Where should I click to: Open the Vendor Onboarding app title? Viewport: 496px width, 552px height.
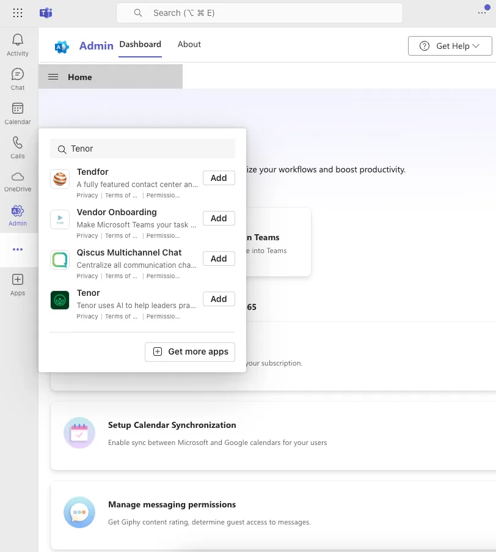point(117,212)
